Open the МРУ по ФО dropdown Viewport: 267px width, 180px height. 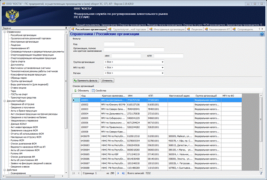[162, 68]
